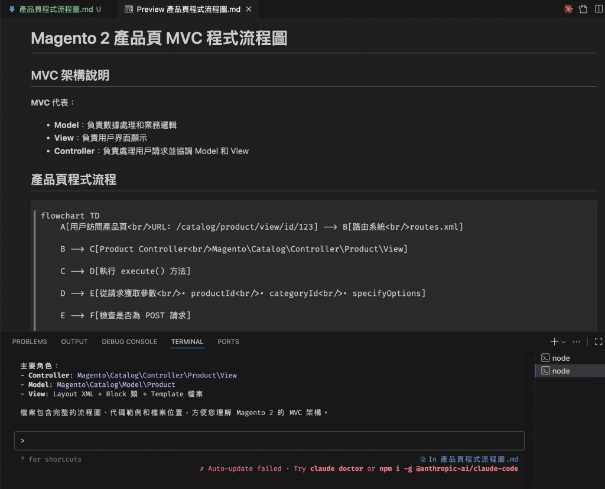
Task: Click the markdown file icon on first tab
Action: click(12, 9)
